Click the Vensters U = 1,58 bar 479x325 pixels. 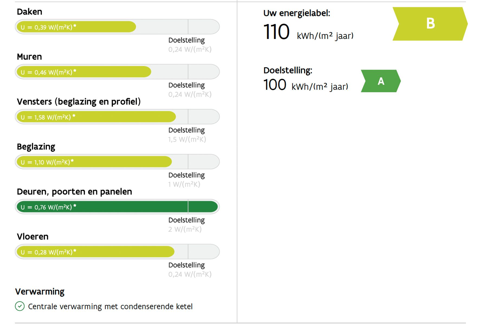(x=117, y=117)
